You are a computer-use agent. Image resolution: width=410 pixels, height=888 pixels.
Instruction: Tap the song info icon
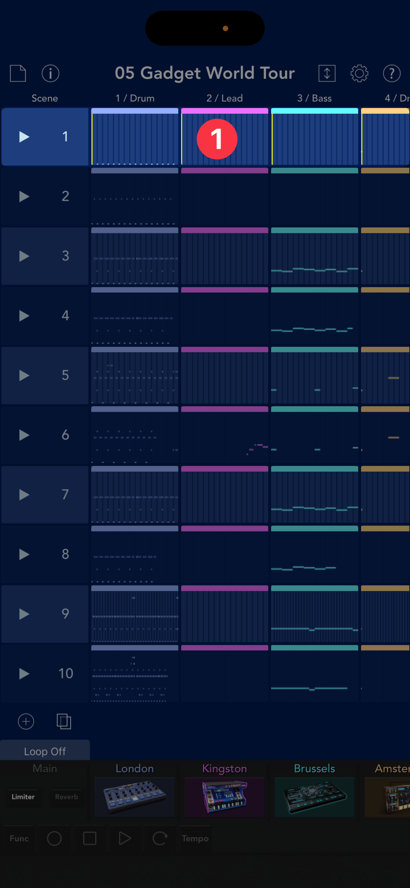(50, 73)
